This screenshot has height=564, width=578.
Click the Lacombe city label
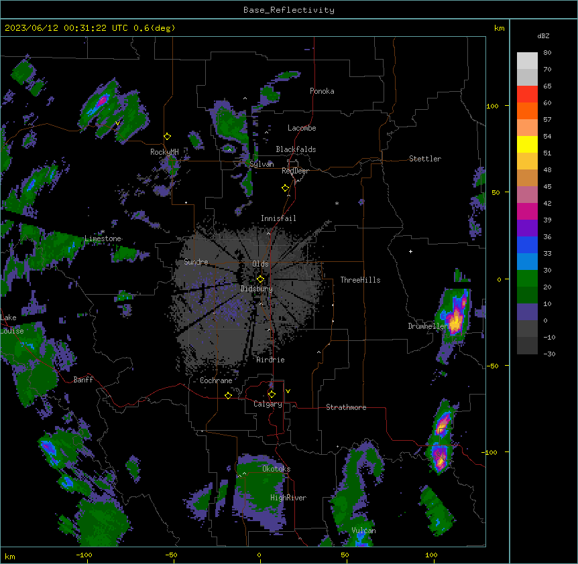click(302, 128)
